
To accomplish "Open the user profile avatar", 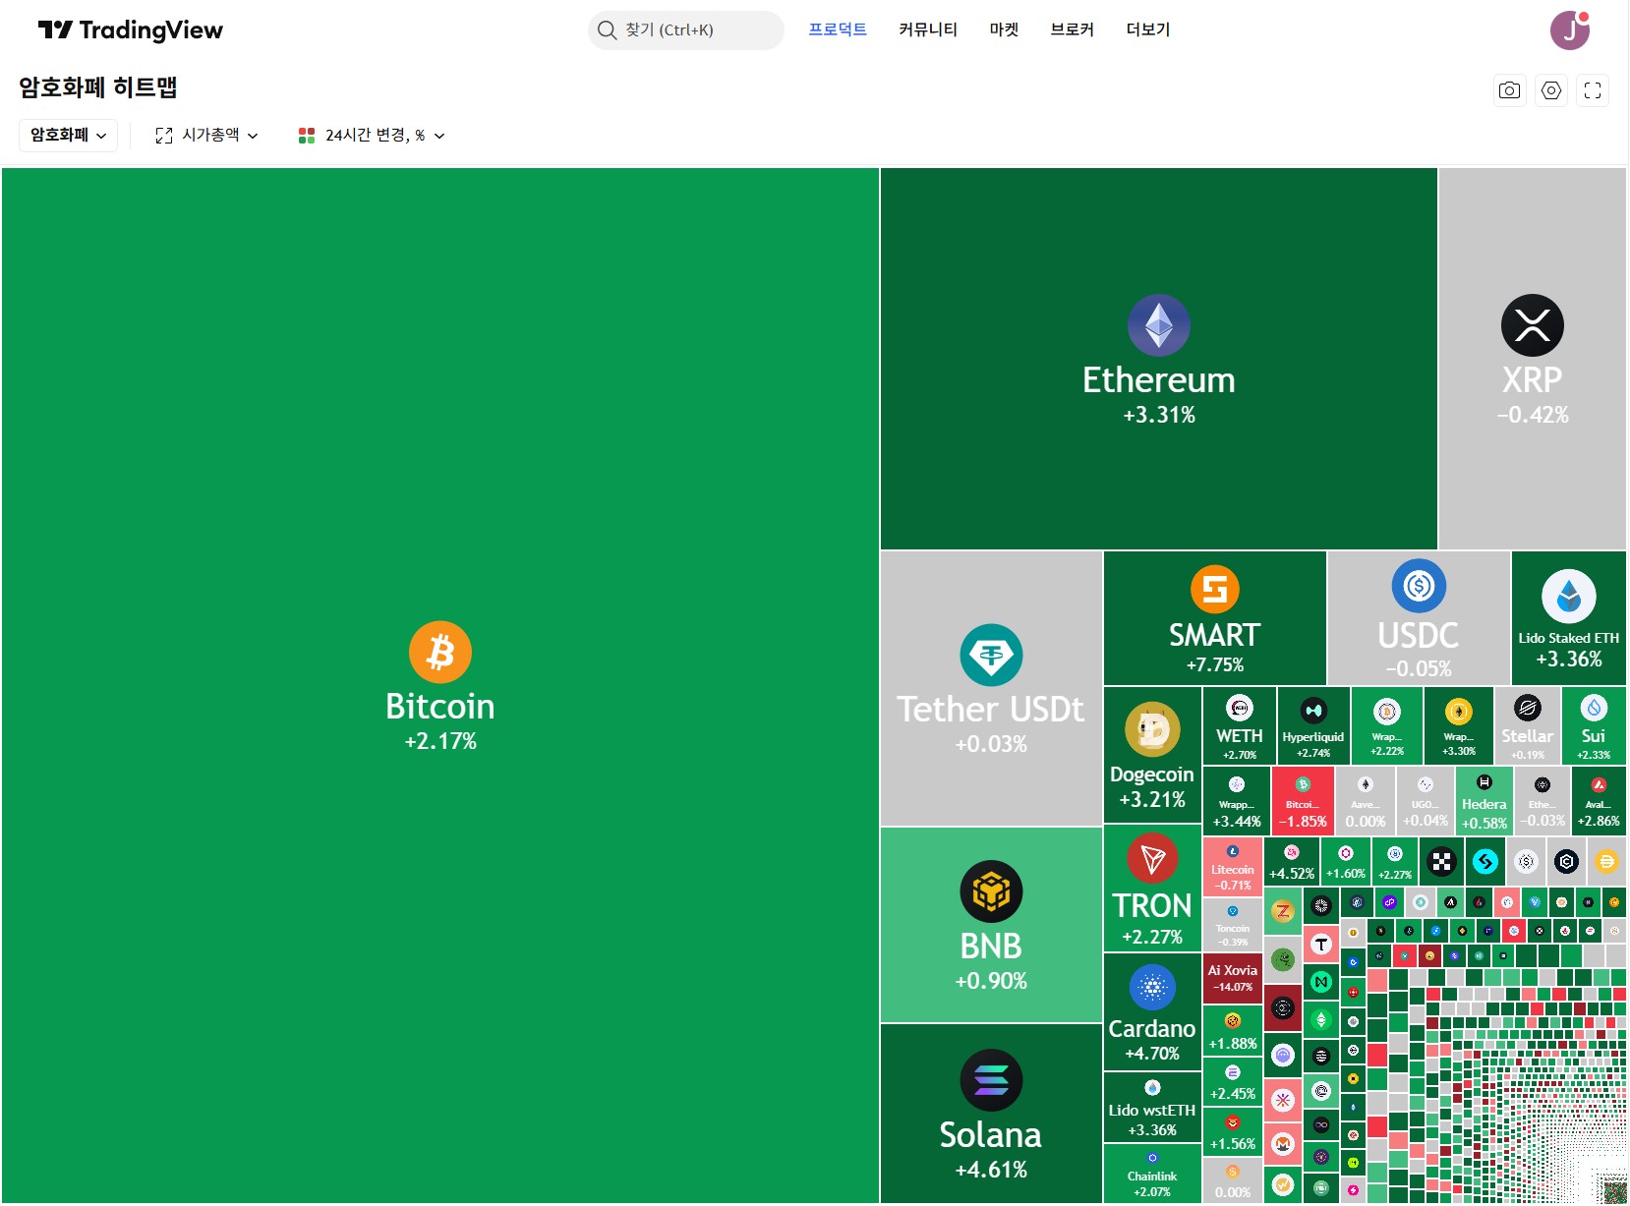I will pos(1570,30).
